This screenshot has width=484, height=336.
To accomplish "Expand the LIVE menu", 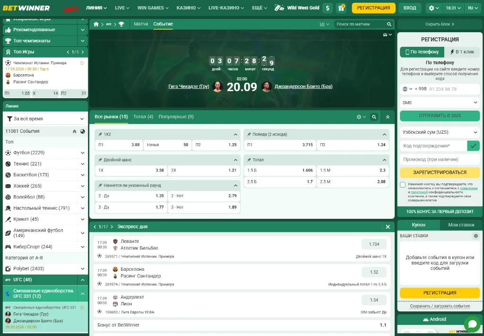I will point(122,8).
